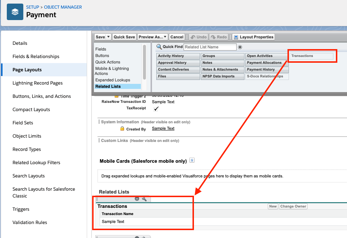347x238 pixels.
Task: Toggle the TaxReceipt checkbox
Action: coord(156,109)
